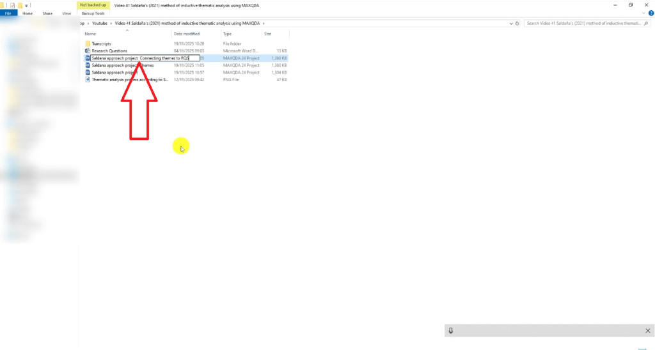This screenshot has width=655, height=350.
Task: Click the Thematic analysis PNG file icon
Action: click(x=88, y=80)
